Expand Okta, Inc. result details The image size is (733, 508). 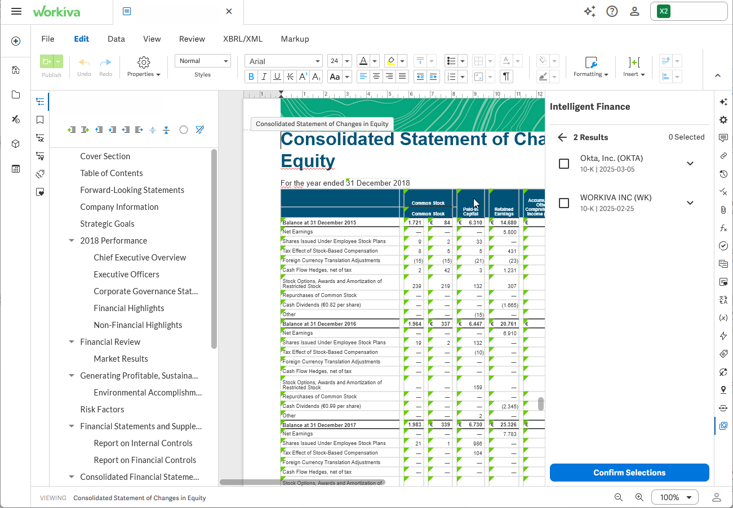click(690, 164)
